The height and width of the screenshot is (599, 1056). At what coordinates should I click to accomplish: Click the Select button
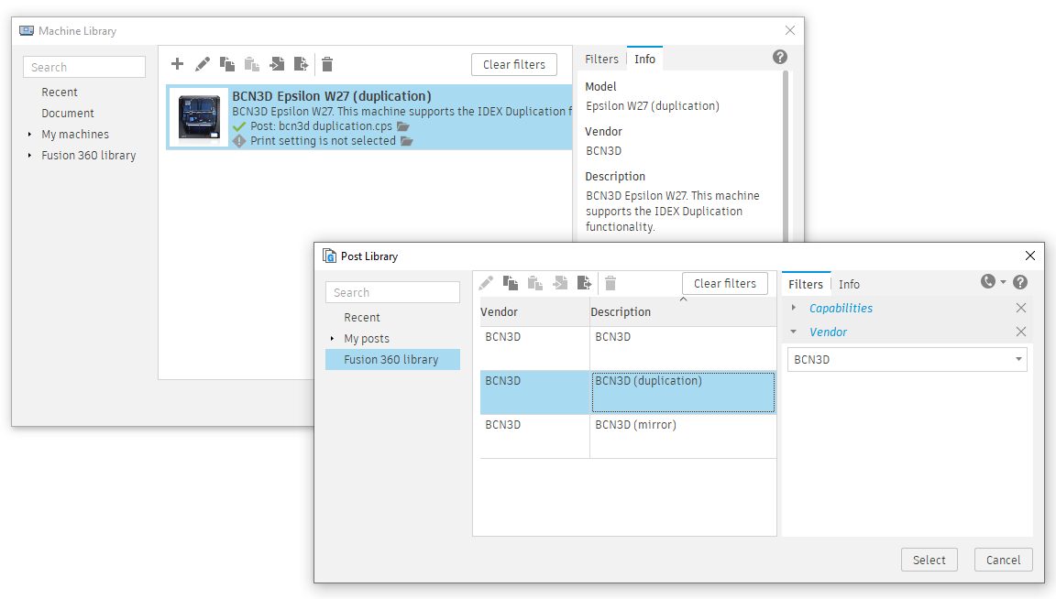click(929, 560)
